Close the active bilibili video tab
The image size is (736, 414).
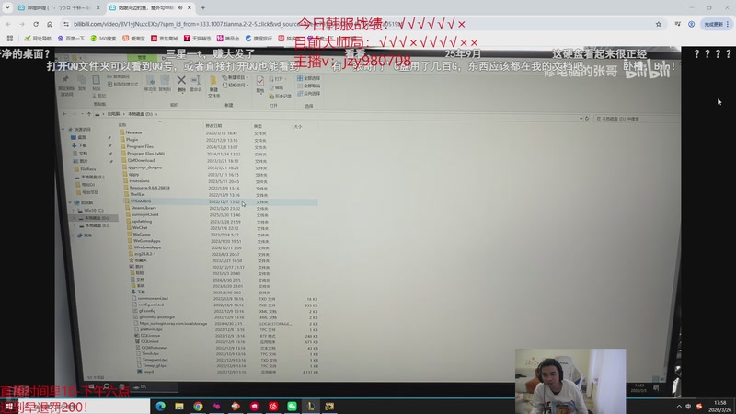(190, 7)
